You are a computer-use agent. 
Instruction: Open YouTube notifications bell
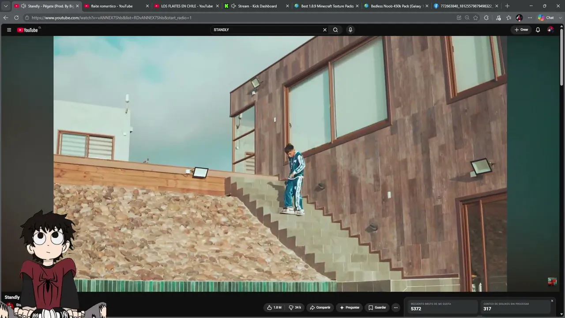click(538, 30)
